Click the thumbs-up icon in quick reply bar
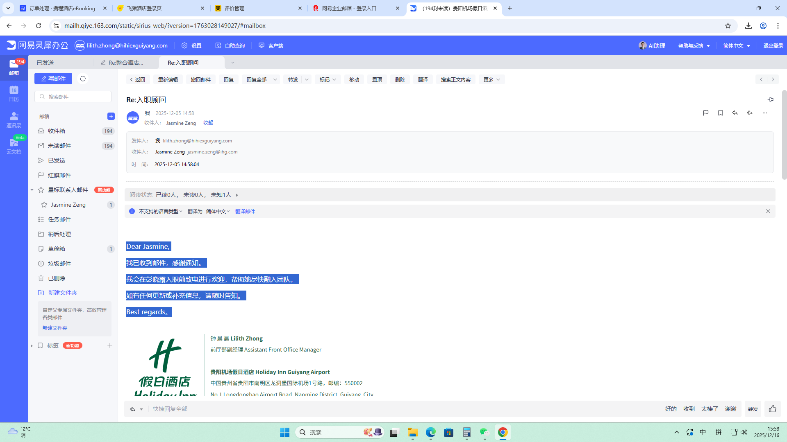Image resolution: width=787 pixels, height=442 pixels. tap(772, 409)
